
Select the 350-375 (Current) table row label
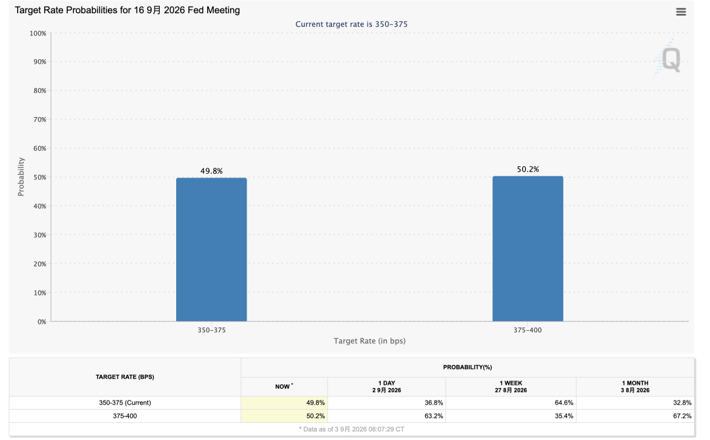tap(125, 403)
